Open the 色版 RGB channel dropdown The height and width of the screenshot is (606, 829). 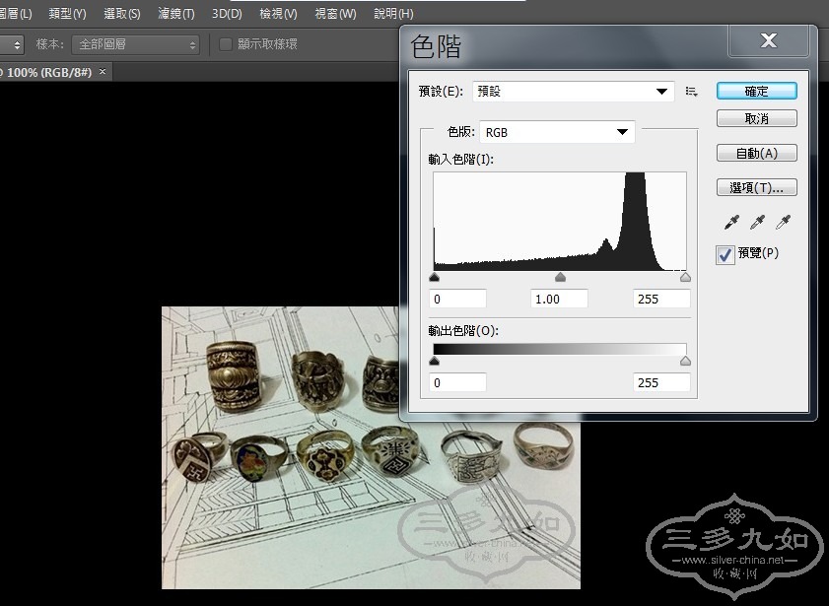pyautogui.click(x=557, y=132)
